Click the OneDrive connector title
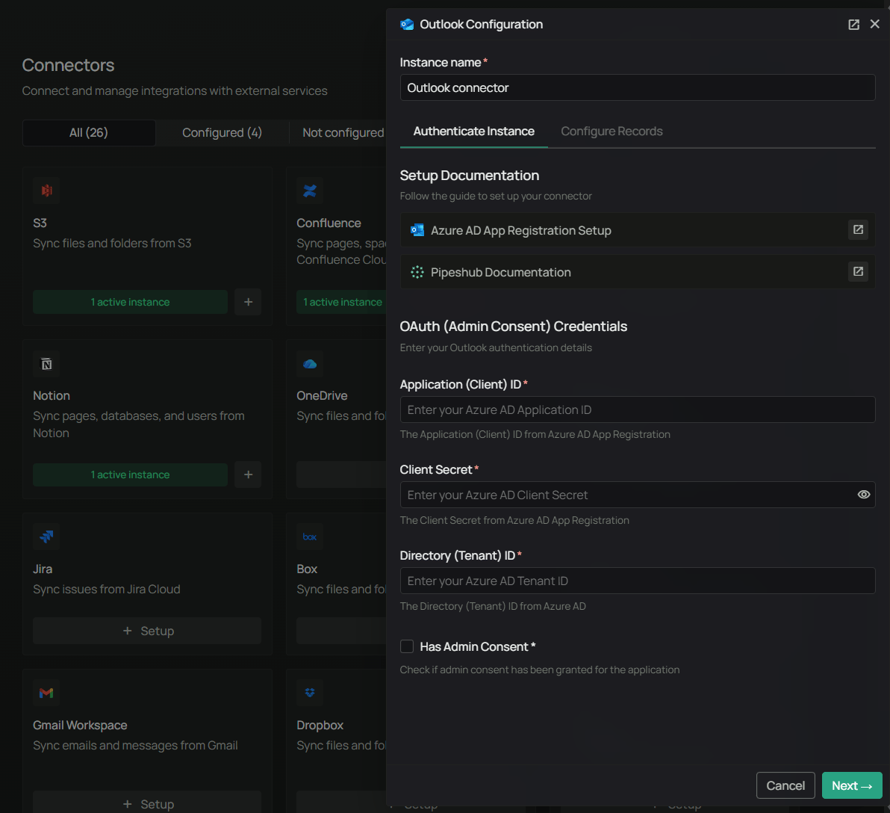The image size is (890, 813). tap(322, 395)
